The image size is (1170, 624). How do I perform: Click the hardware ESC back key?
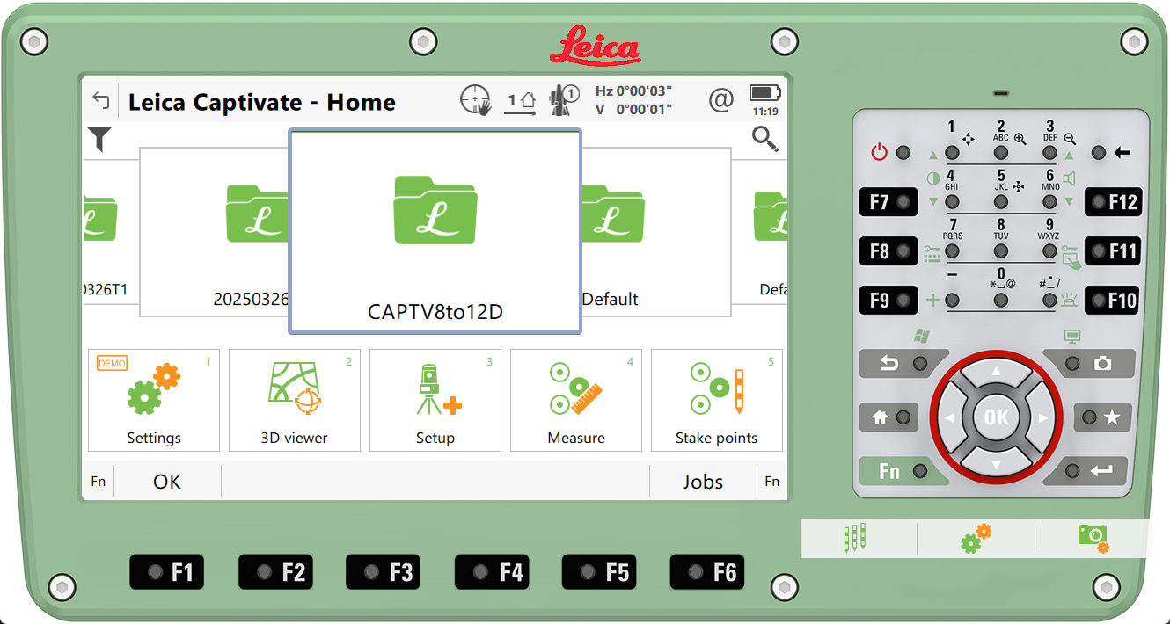click(902, 363)
